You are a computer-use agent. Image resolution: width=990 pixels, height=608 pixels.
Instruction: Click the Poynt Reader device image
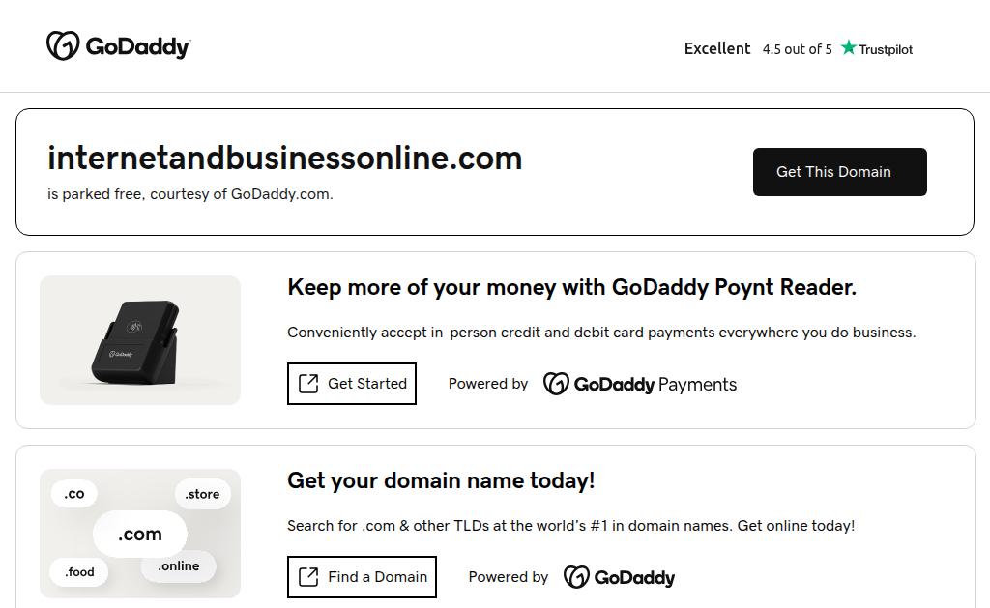click(139, 340)
